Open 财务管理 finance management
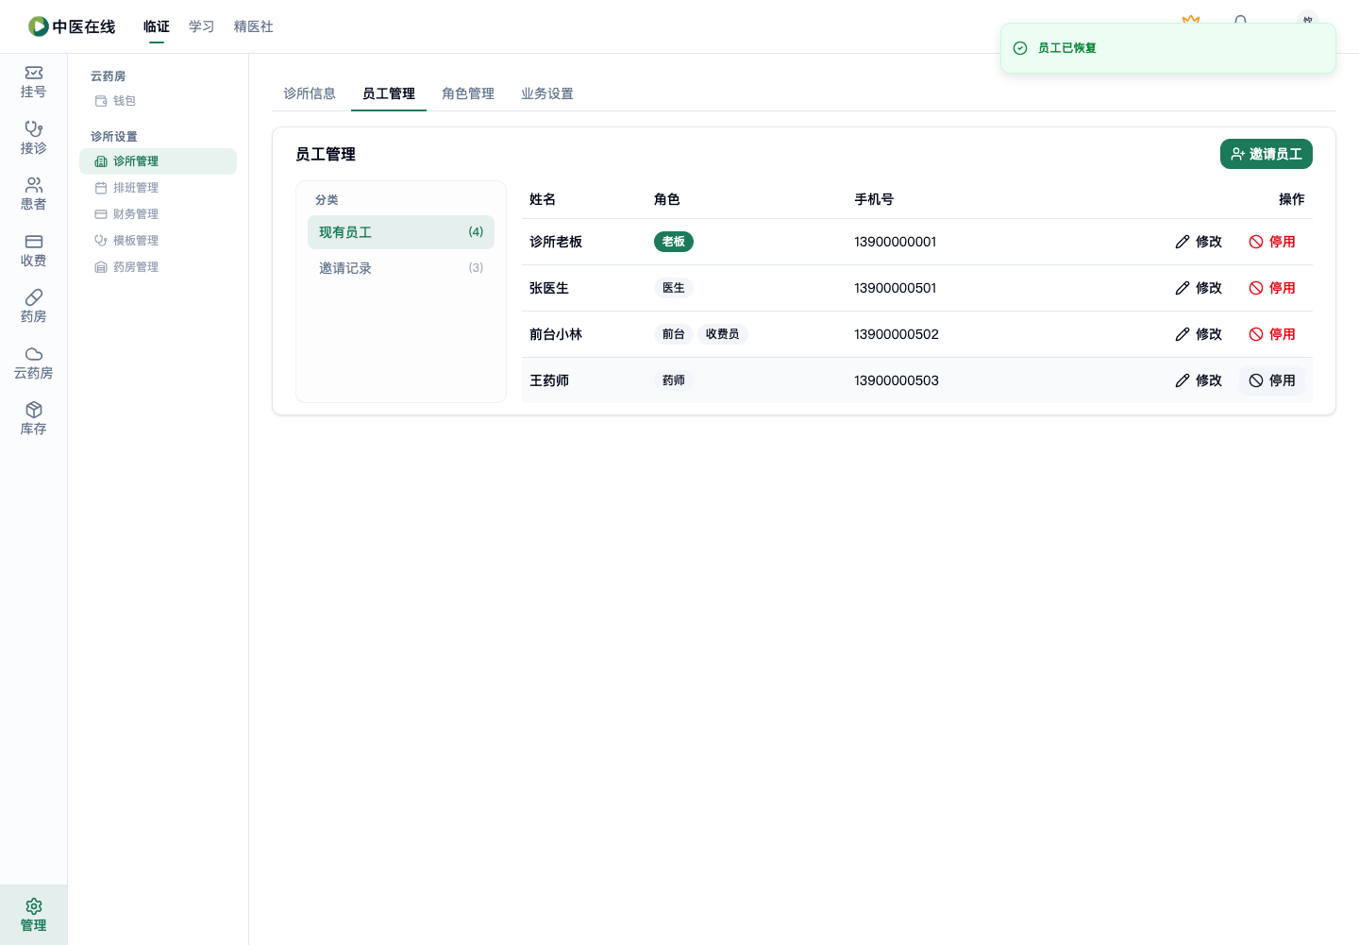Screen dimensions: 1359x945 tap(158, 214)
